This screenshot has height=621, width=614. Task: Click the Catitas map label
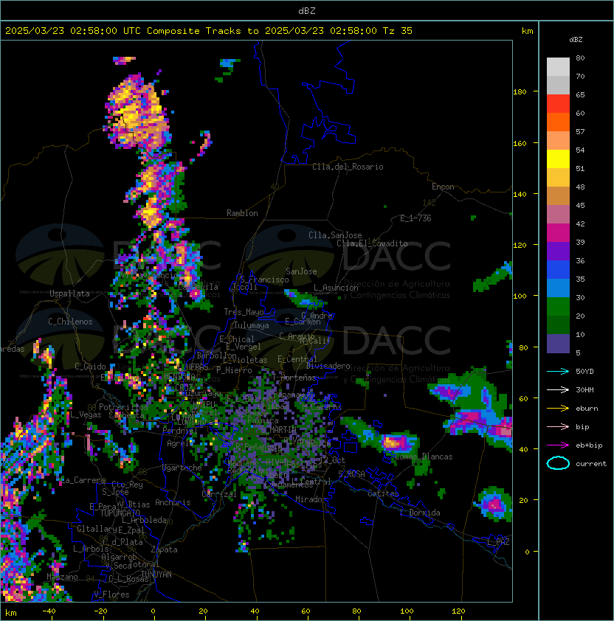(383, 493)
